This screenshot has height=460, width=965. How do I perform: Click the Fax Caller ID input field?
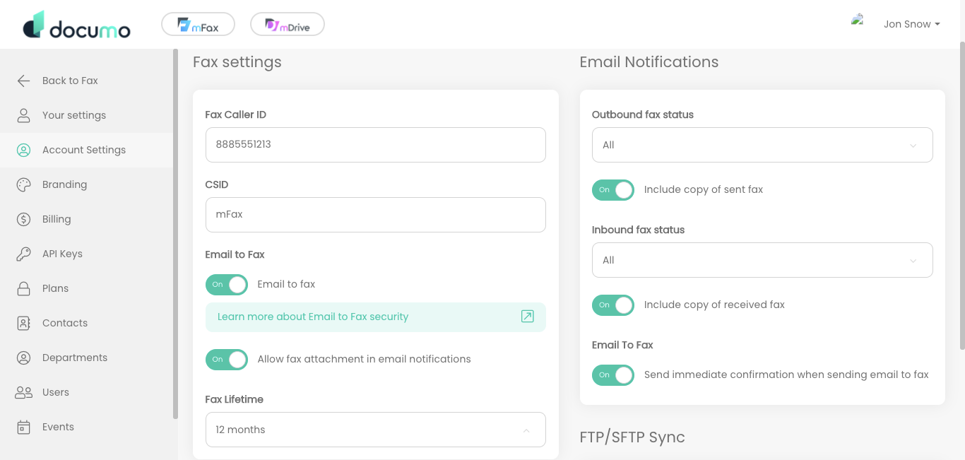[x=375, y=145]
